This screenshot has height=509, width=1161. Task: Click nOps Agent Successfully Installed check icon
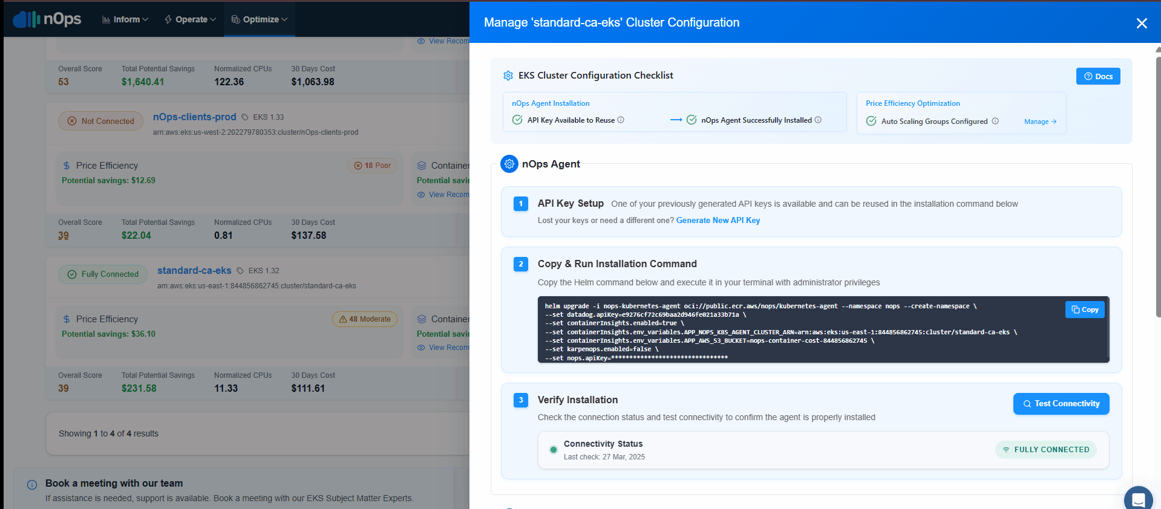[692, 120]
